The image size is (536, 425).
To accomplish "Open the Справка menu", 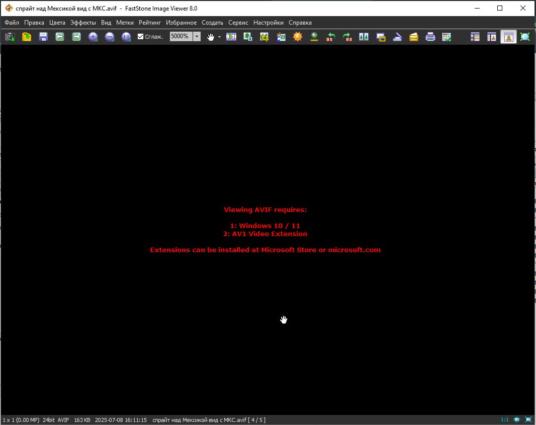I will [300, 23].
